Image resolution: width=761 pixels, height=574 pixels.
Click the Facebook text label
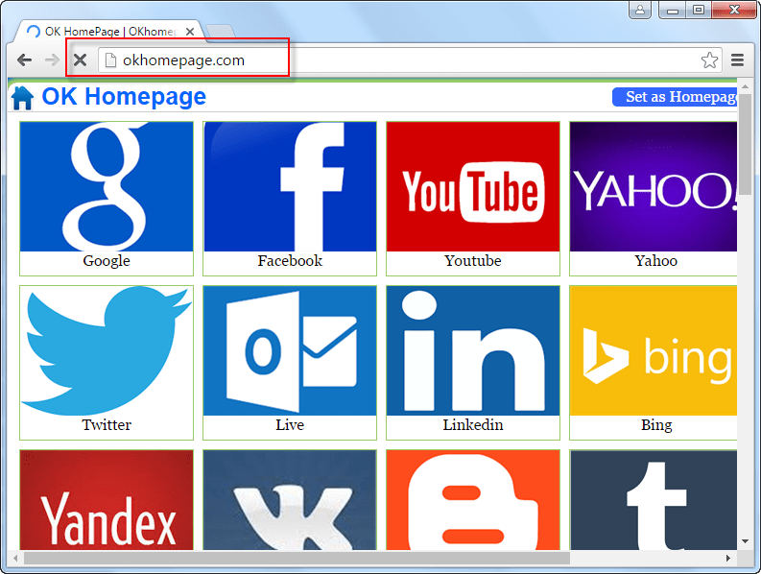pyautogui.click(x=290, y=261)
